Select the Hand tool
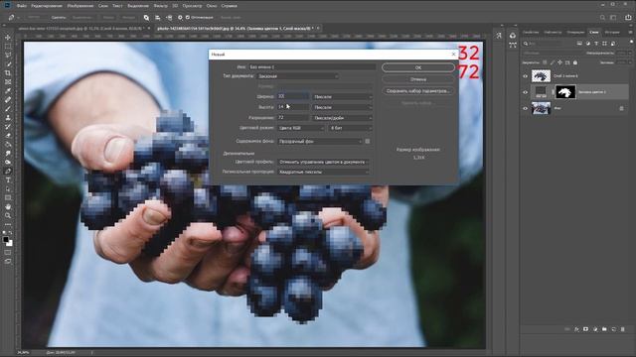This screenshot has width=636, height=357. 8,206
